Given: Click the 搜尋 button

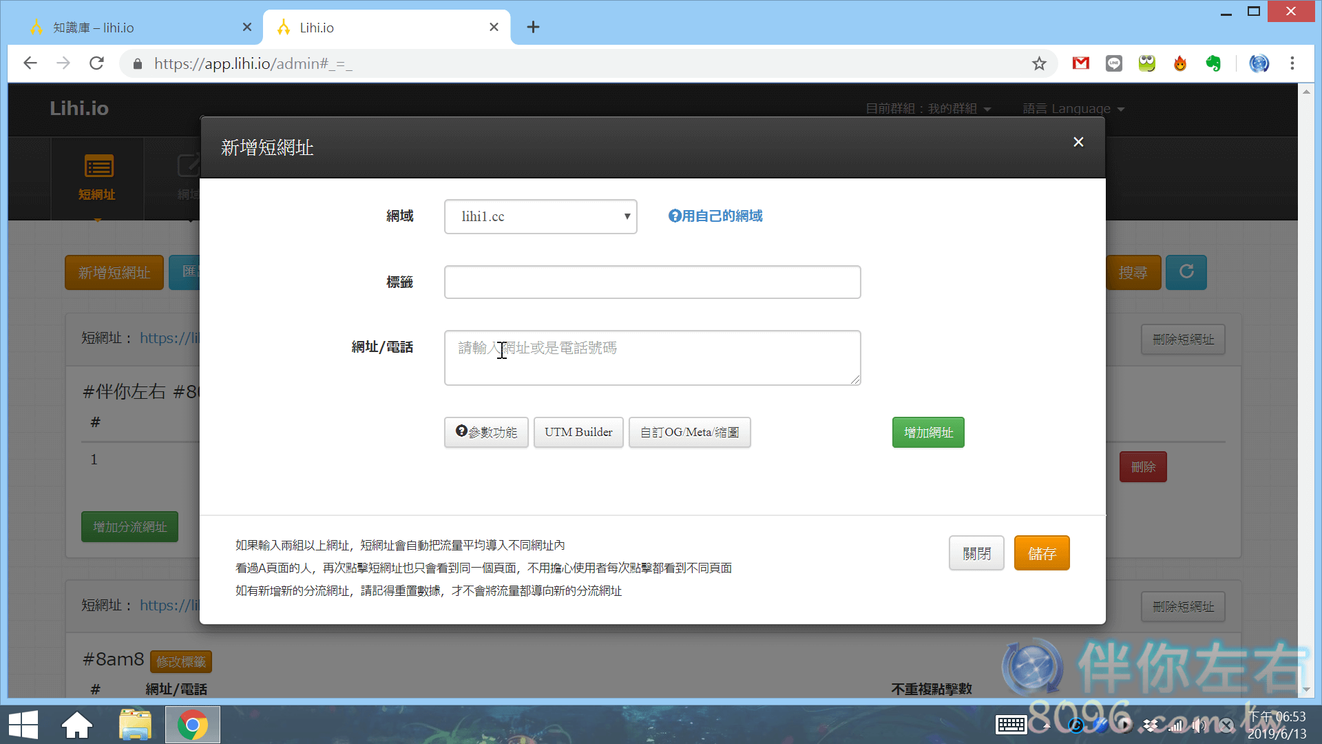Looking at the screenshot, I should [x=1133, y=273].
